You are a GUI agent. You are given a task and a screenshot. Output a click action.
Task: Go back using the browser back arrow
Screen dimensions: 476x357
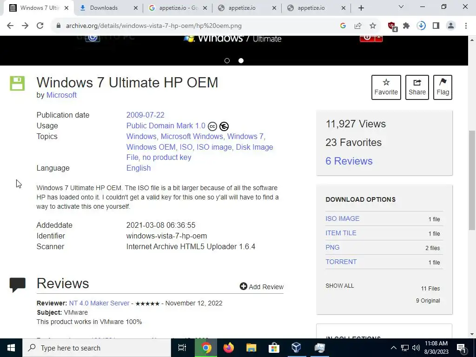[x=10, y=26]
